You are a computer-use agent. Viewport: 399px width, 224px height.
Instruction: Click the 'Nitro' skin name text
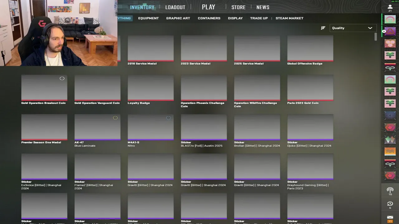click(131, 146)
